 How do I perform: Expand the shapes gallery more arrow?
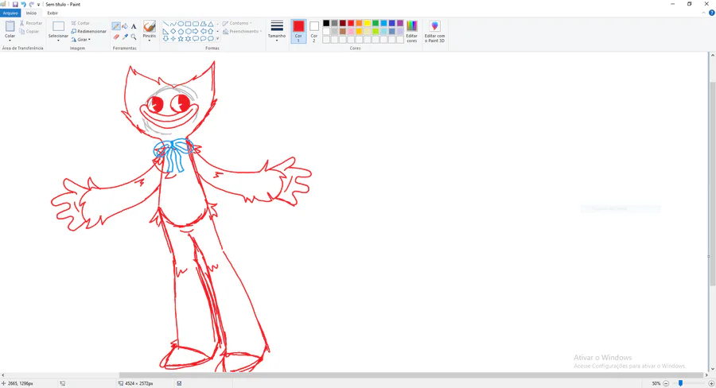click(217, 39)
